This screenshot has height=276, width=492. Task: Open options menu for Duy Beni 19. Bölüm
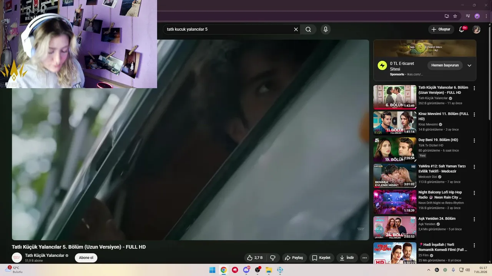(474, 141)
